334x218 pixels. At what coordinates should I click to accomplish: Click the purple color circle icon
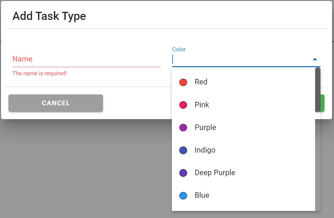[x=183, y=128]
